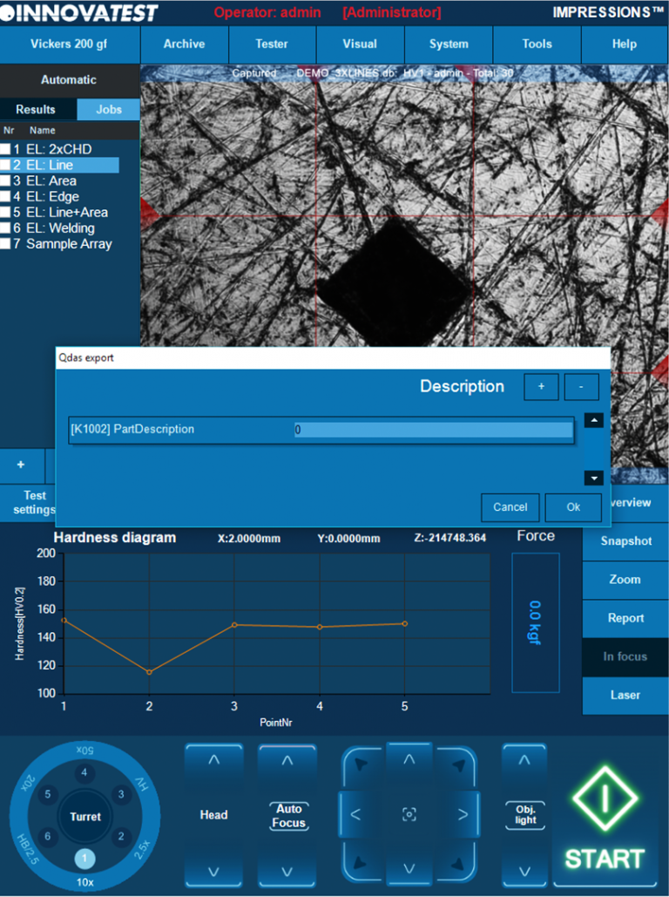Screen dimensions: 669x897
Task: Open the Archive menu
Action: tap(184, 44)
